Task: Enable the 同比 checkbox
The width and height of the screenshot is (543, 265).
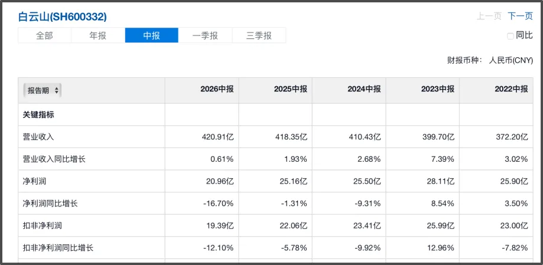Action: tap(510, 36)
